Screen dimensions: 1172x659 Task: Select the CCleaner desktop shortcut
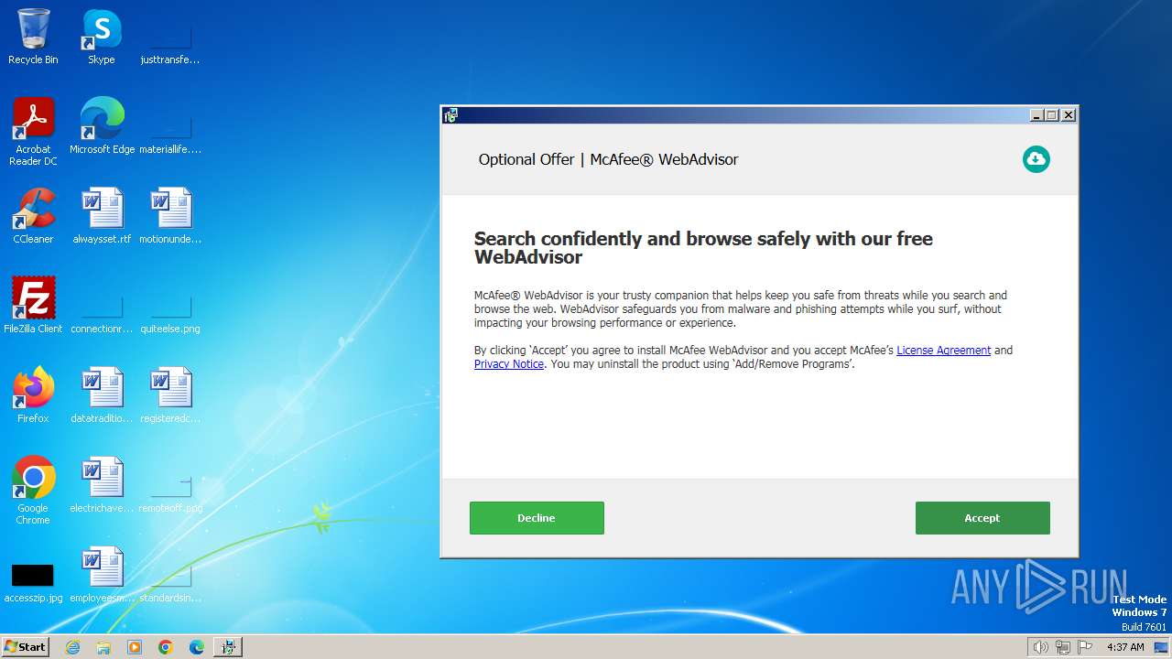(x=33, y=216)
